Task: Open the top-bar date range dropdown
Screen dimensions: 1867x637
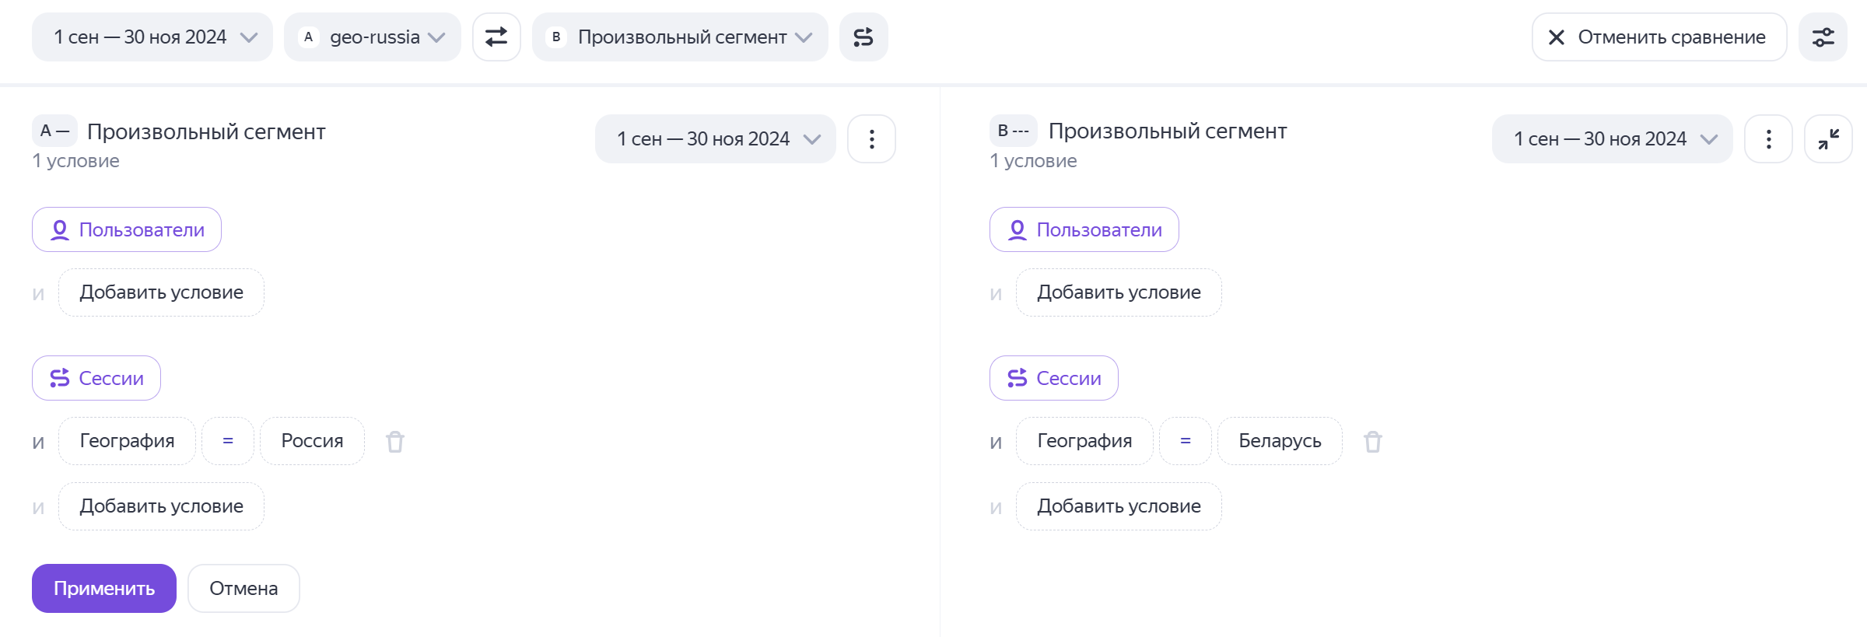Action: coord(152,37)
